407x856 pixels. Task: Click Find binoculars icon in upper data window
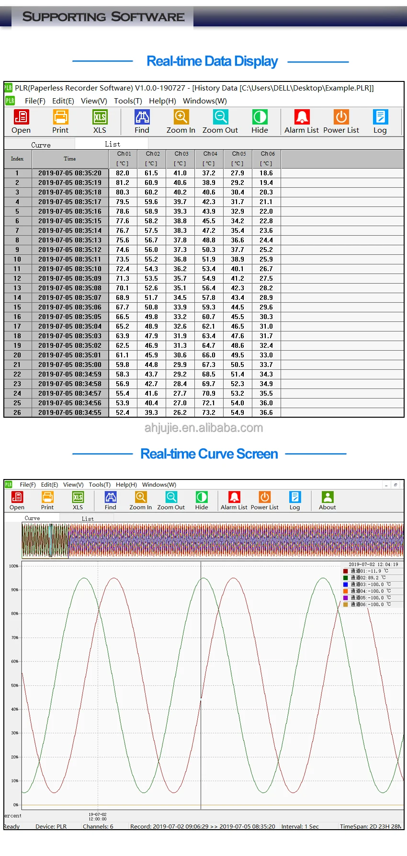coord(142,117)
